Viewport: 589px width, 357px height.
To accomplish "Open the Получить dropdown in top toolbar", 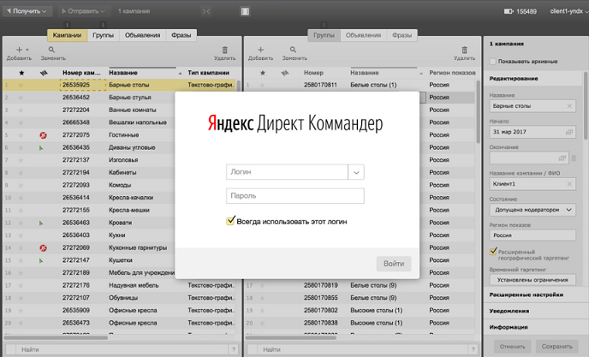I will 27,11.
